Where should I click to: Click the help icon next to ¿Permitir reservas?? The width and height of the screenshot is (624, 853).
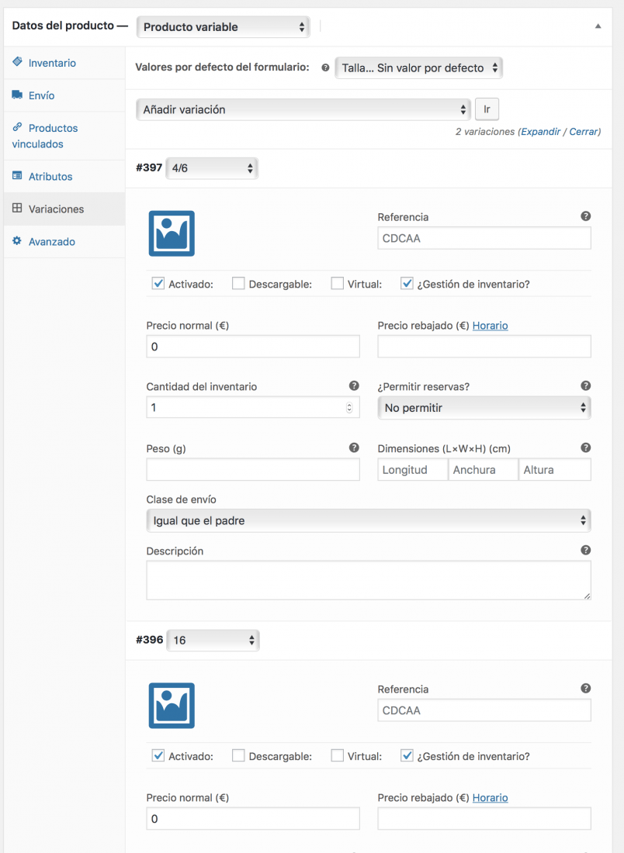585,385
